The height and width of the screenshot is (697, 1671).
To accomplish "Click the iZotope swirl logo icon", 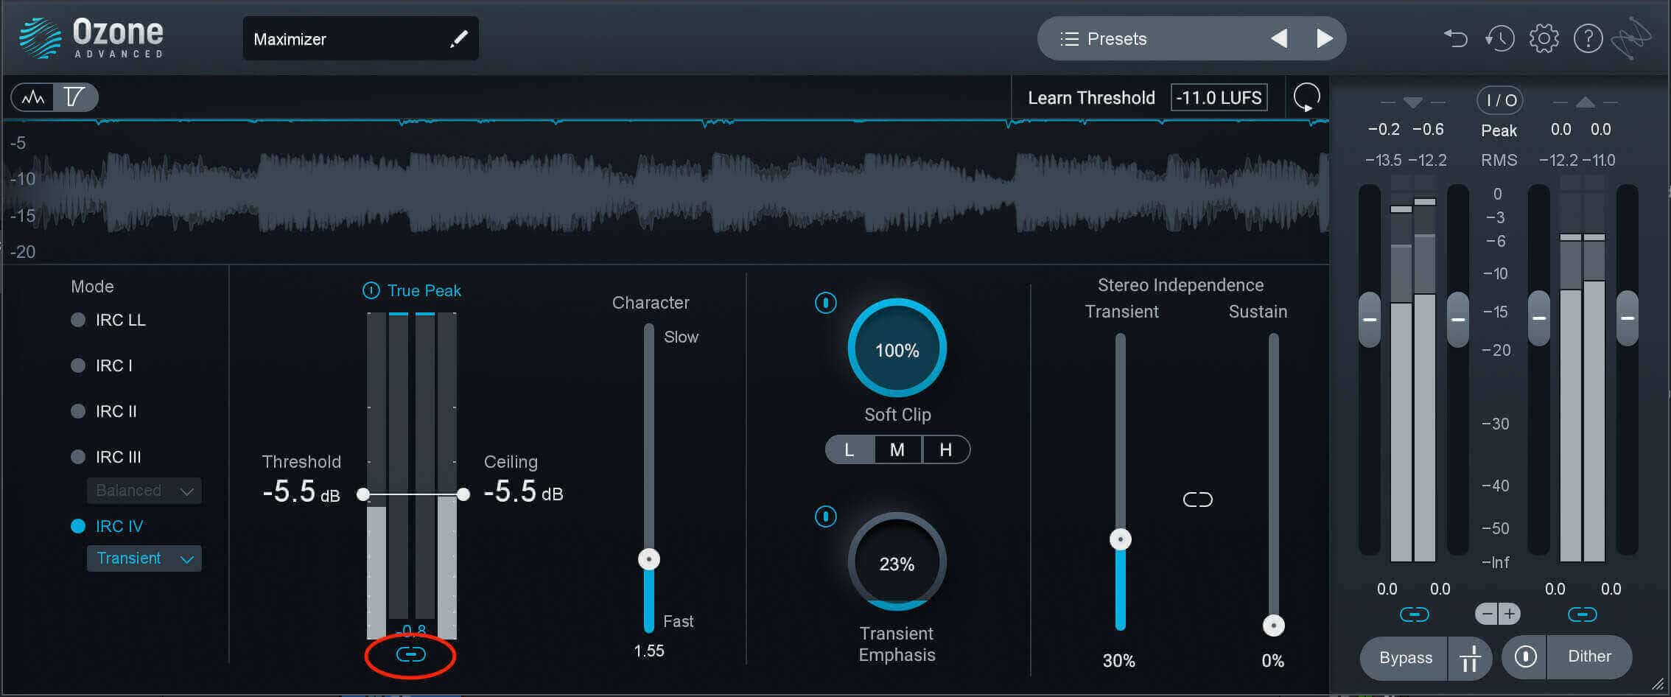I will click(1630, 38).
